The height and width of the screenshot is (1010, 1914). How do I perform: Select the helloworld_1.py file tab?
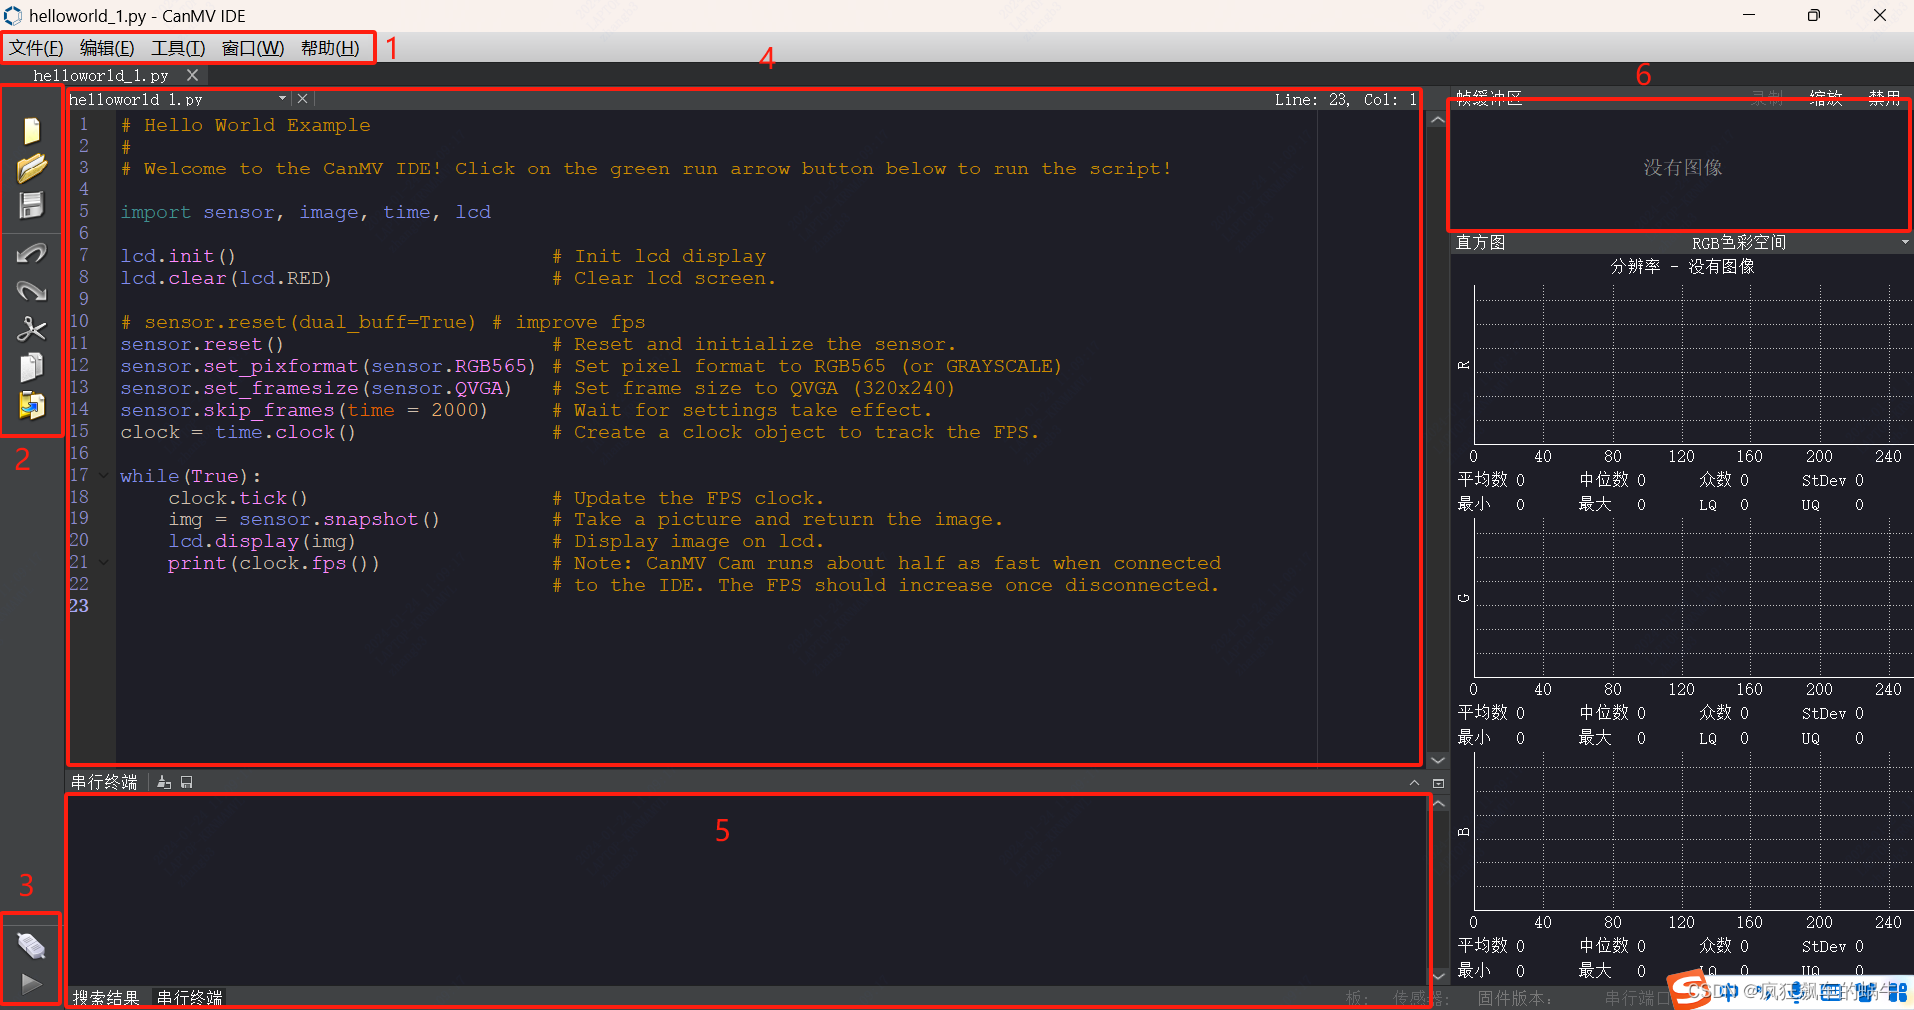[101, 75]
